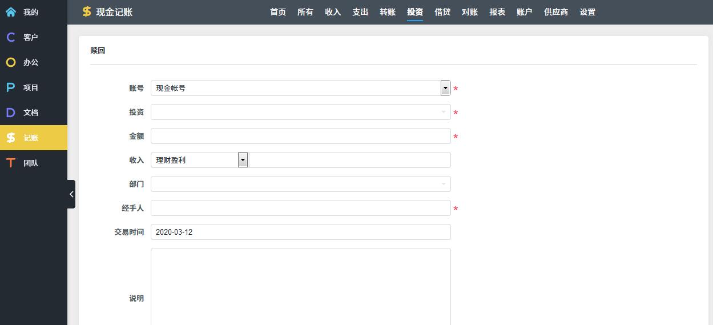The image size is (713, 325).
Task: Click the C icon for 客户
Action: (x=11, y=37)
